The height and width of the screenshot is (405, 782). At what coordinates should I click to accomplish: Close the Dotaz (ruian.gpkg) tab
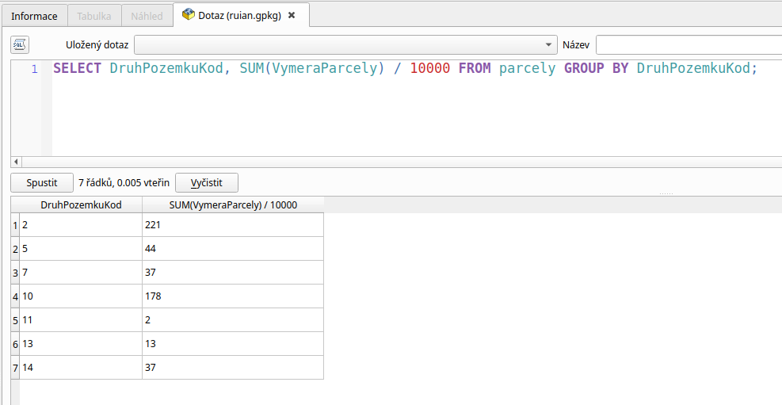click(x=292, y=15)
